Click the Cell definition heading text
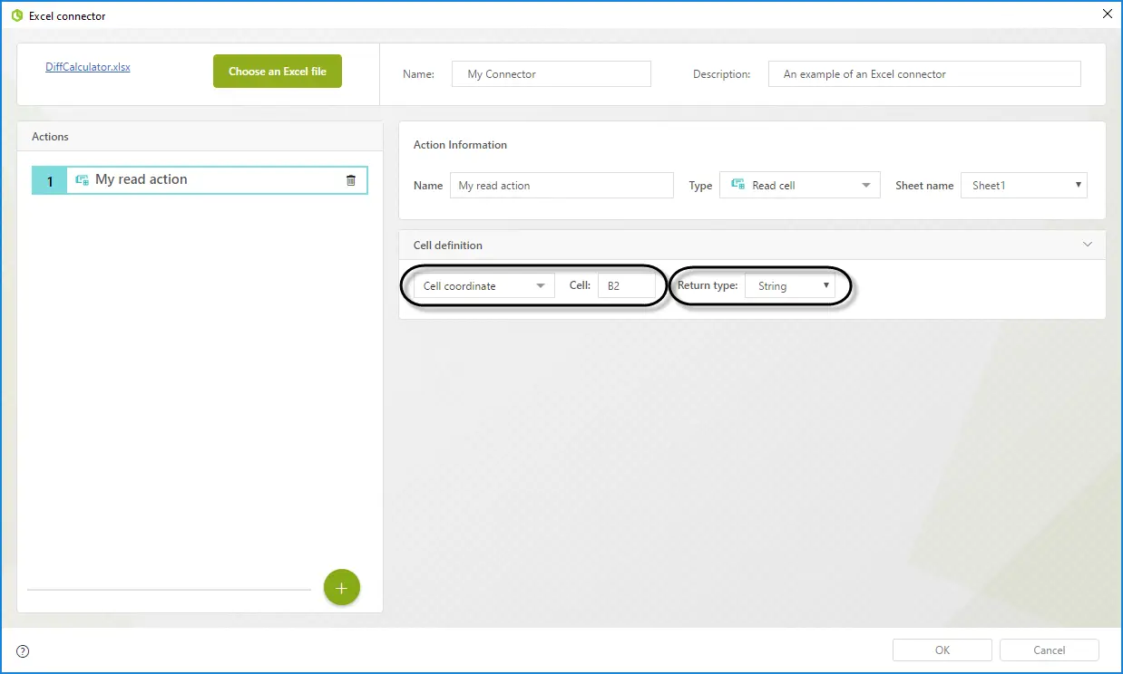 (x=448, y=246)
